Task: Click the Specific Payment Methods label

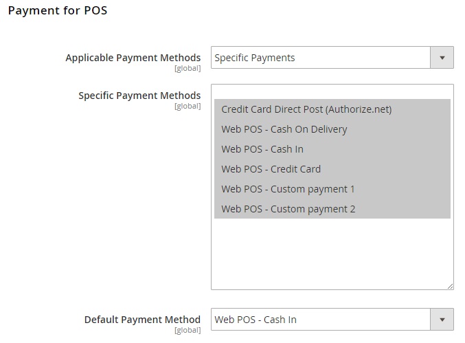Action: pyautogui.click(x=139, y=96)
